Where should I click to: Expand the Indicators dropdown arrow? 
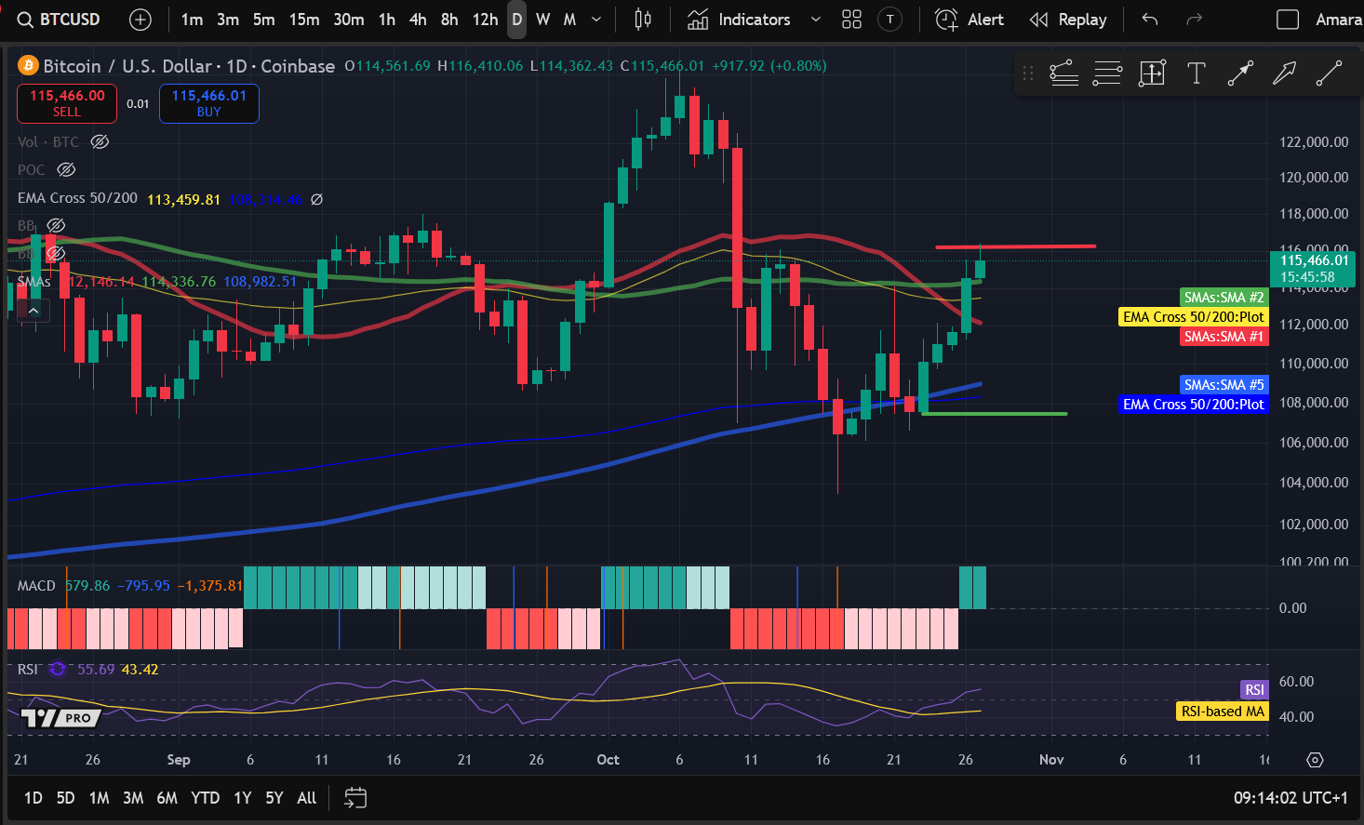[x=817, y=19]
